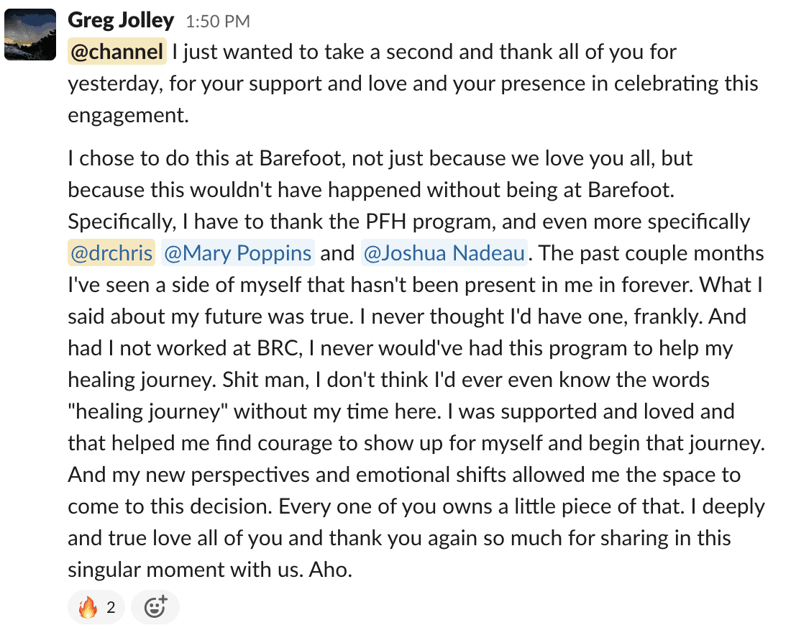
Task: Click the flame emoji inside the reaction pill
Action: click(x=88, y=606)
